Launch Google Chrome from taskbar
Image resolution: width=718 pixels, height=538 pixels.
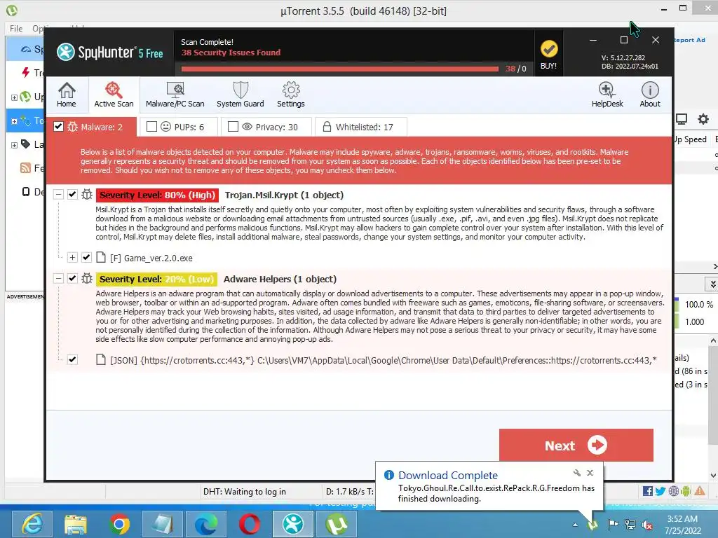tap(119, 524)
